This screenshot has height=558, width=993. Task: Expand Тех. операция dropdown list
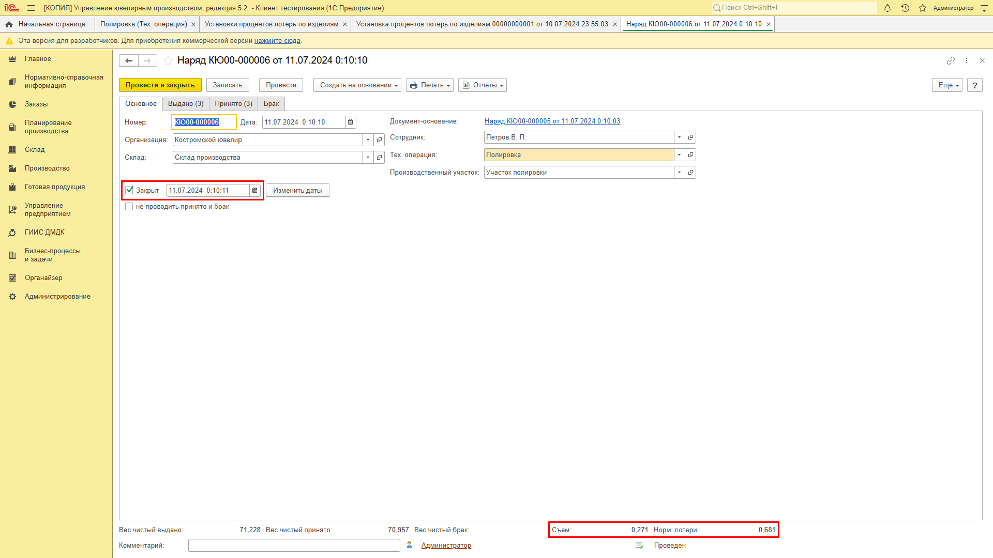(680, 155)
